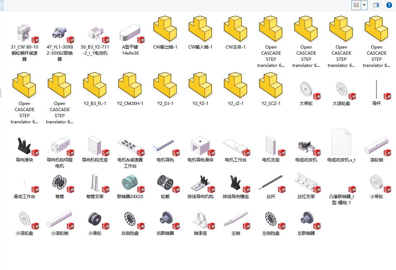This screenshot has width=396, height=270.
Task: Select the 大滚轮盘 part thumbnail
Action: pyautogui.click(x=341, y=90)
